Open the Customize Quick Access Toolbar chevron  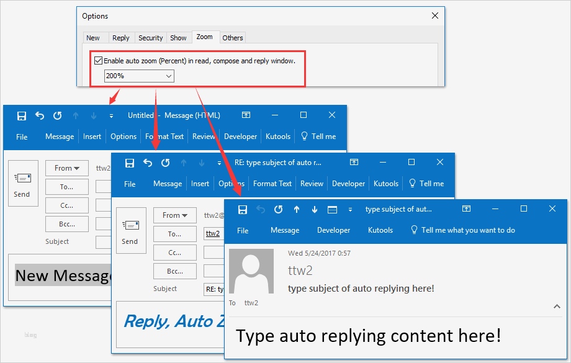pos(349,209)
